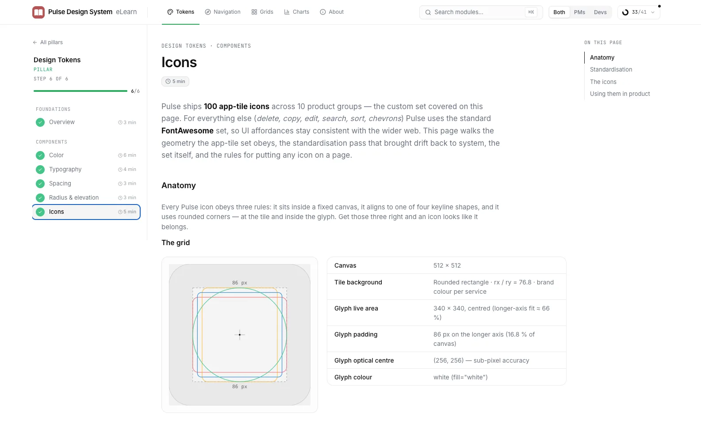Jump to Standardisation section link
701x424 pixels.
click(x=611, y=69)
